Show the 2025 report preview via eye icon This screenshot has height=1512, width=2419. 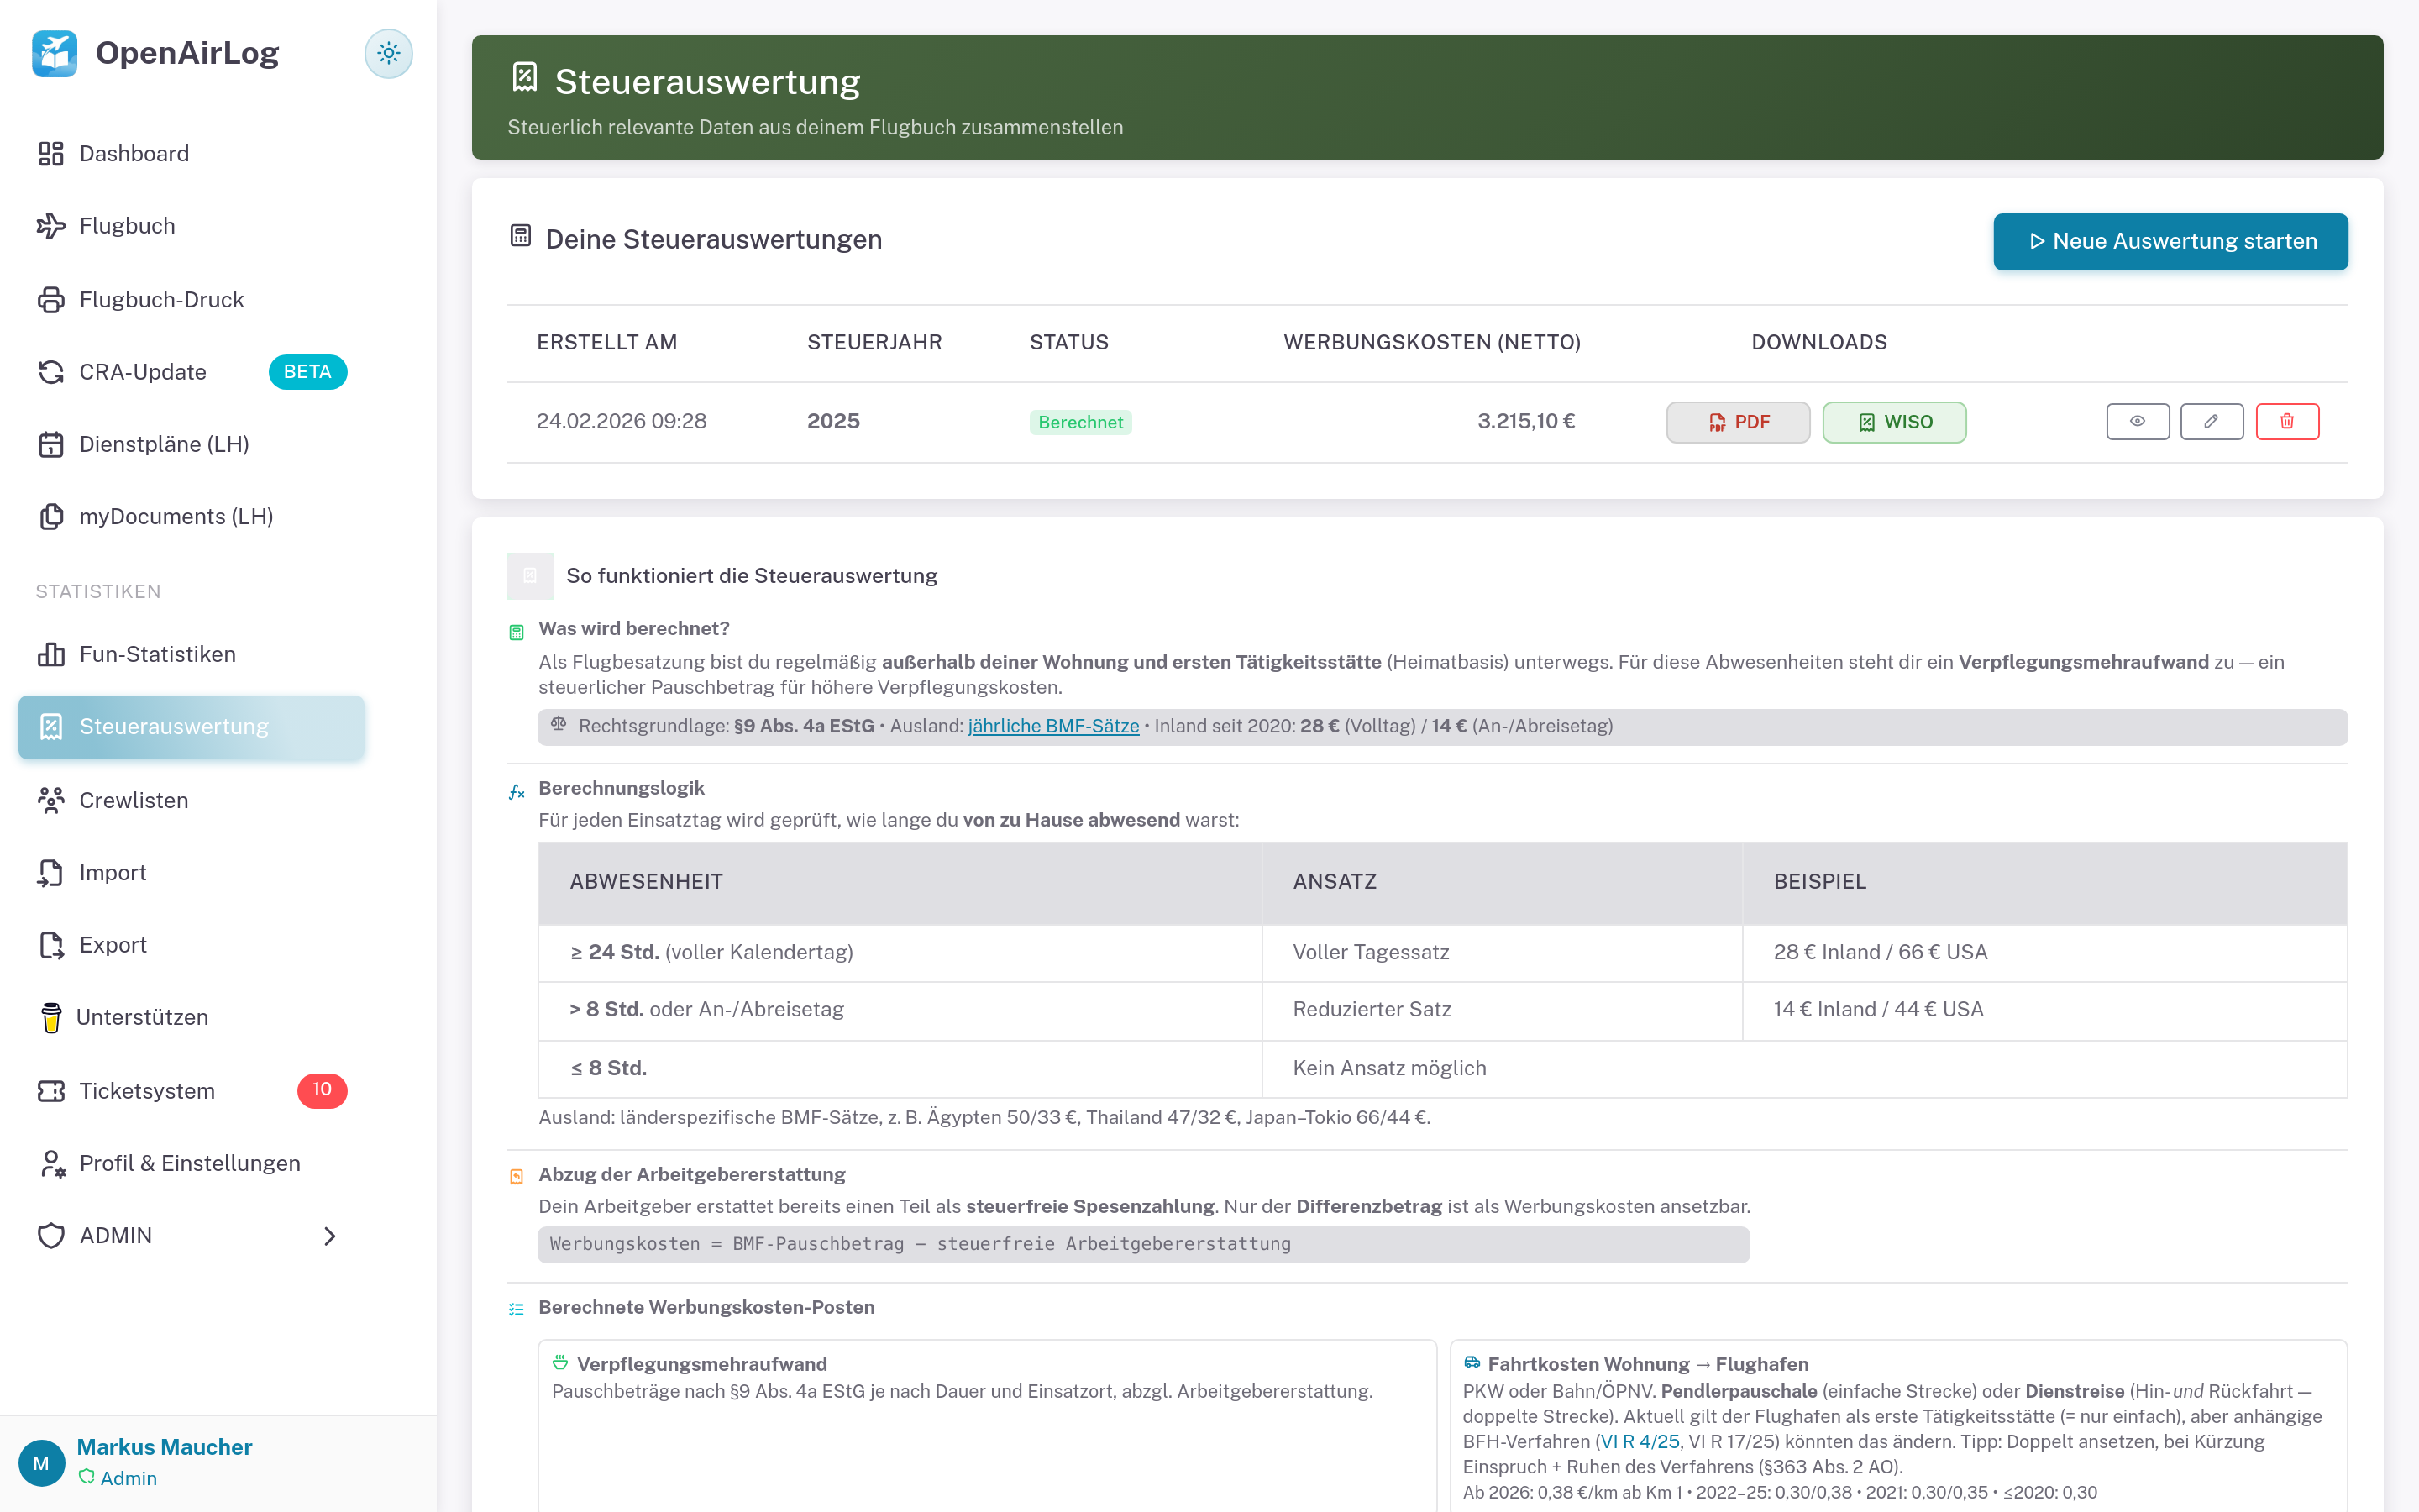tap(2138, 421)
